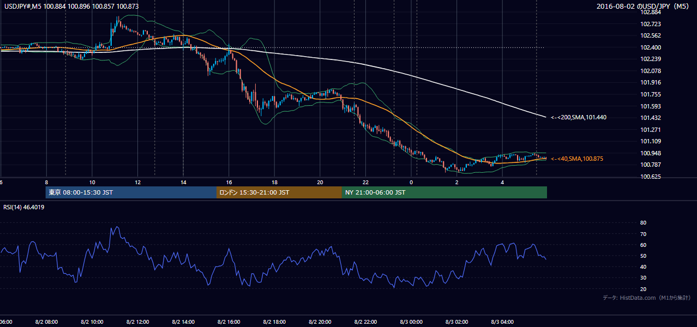Select the Tokyo 08:00-15:30 JST session bar

[131, 192]
